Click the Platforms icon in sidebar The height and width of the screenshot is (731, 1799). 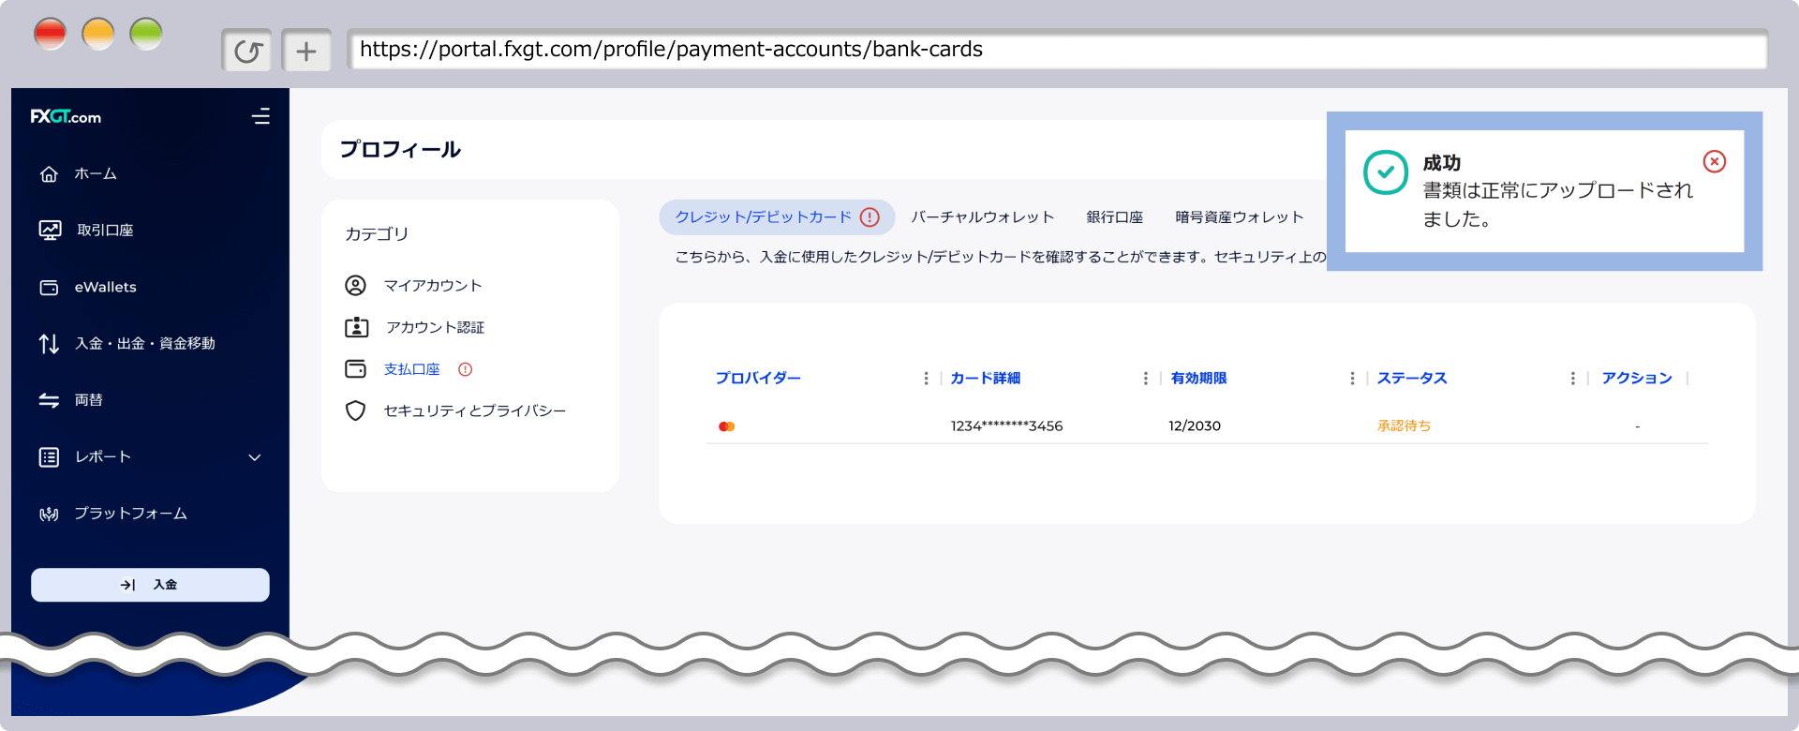coord(49,514)
